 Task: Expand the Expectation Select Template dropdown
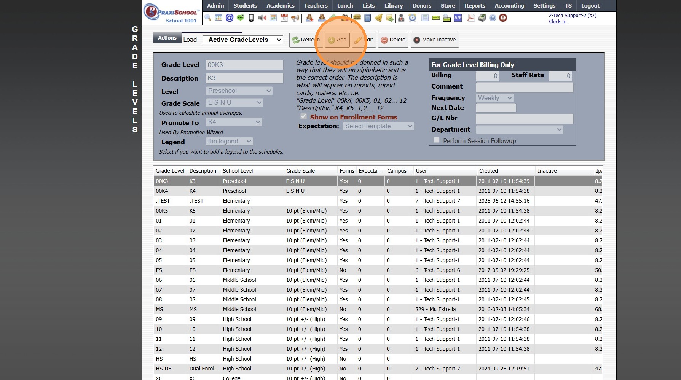click(378, 126)
